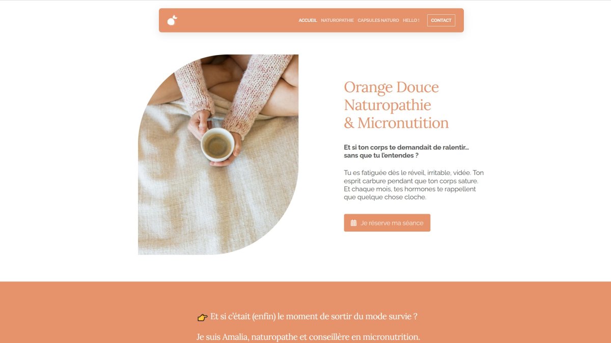Screen dimensions: 611x343
Task: Click the orange fruit logo in navbar
Action: coord(172,20)
